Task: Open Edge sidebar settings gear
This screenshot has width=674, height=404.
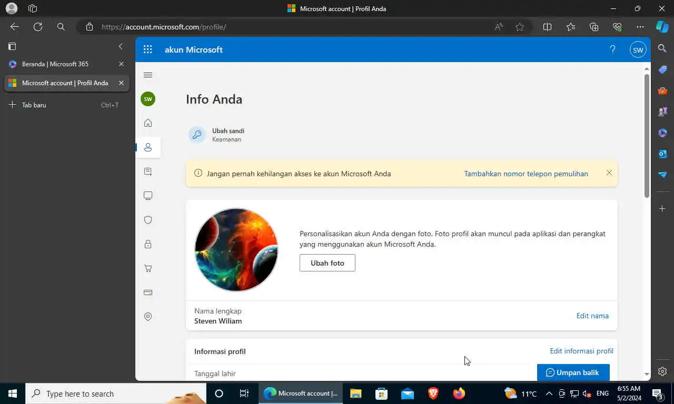Action: coord(662,371)
